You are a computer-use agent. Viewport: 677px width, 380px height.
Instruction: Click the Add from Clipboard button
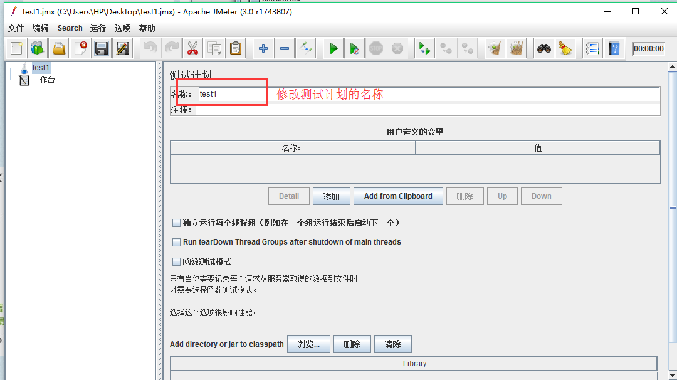click(x=398, y=196)
